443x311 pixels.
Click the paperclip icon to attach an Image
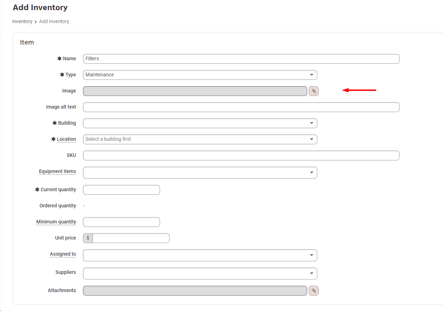[313, 91]
